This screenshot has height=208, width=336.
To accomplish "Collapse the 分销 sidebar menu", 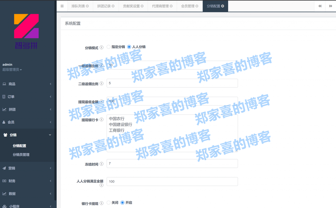I will [x=50, y=135].
